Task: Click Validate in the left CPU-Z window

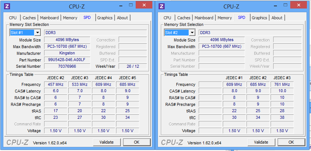Action: click(x=107, y=142)
